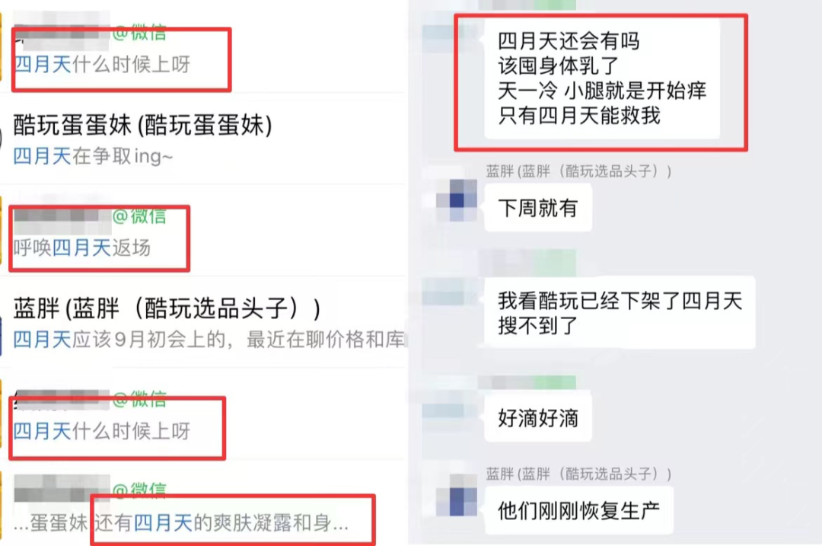
Task: Click the sender name above 他们刚刚恢复生产
Action: [x=578, y=474]
